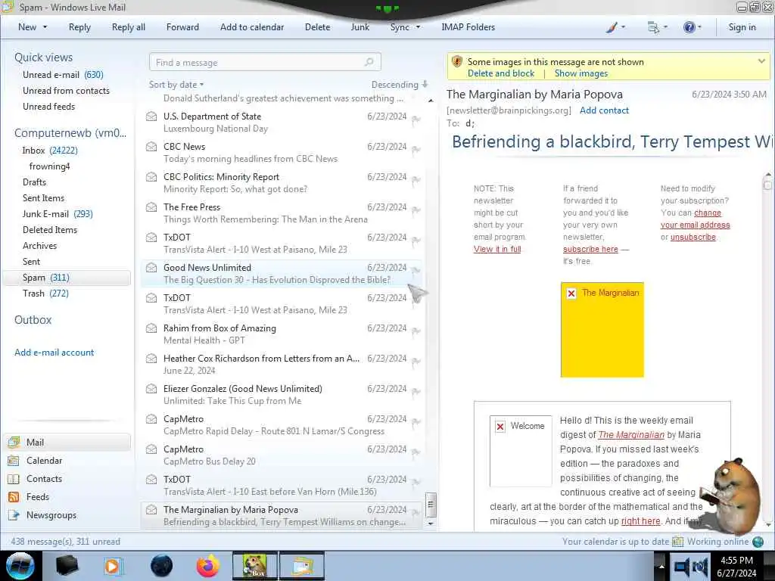Open the Feeds RSS icon

(14, 497)
